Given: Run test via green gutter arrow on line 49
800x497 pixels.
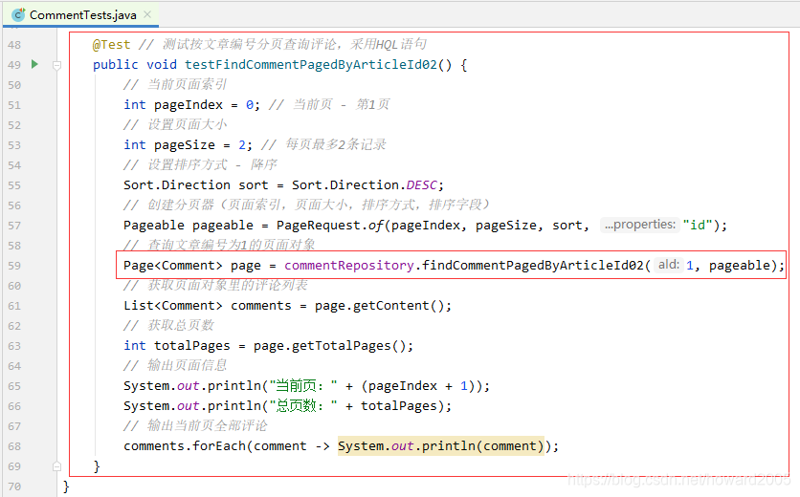Looking at the screenshot, I should coord(34,64).
